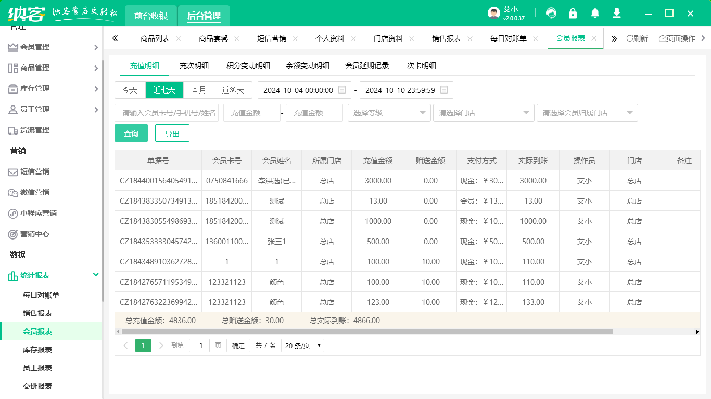
Task: Click the lock screen icon
Action: click(573, 14)
